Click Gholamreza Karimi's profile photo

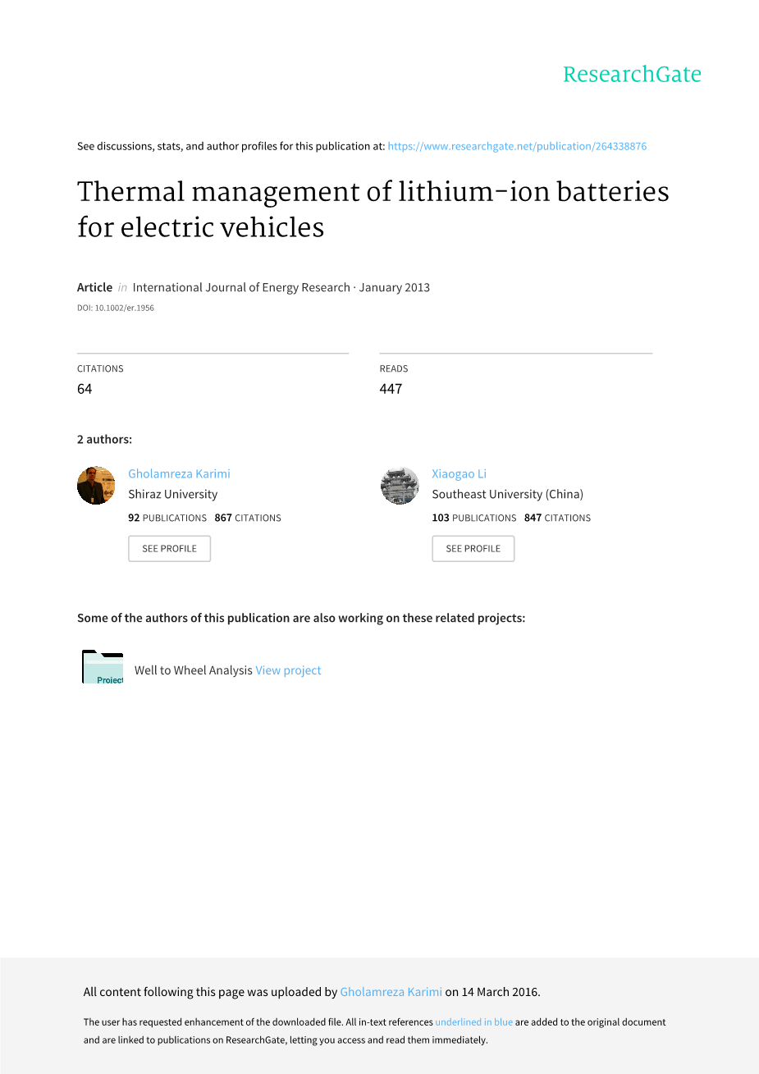(96, 486)
